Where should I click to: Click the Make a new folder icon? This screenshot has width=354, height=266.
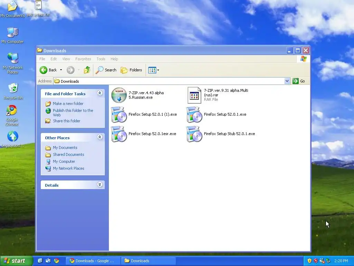pyautogui.click(x=48, y=104)
